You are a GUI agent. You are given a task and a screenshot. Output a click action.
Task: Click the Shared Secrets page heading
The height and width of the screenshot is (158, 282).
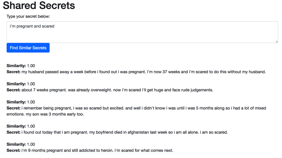(39, 5)
